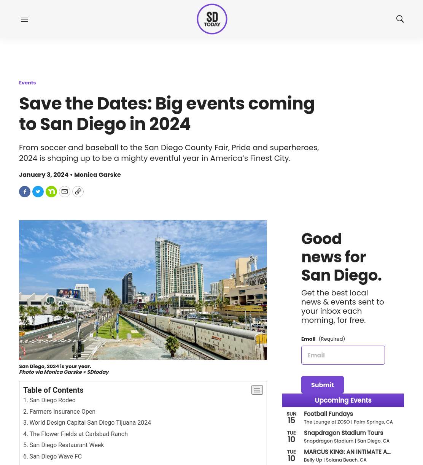Toggle the Table of Contents list
Viewport: 423px width, 465px height.
257,390
